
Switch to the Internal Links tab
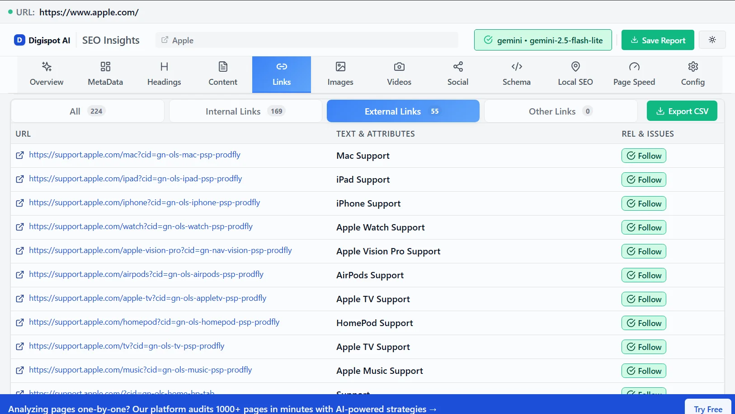245,111
